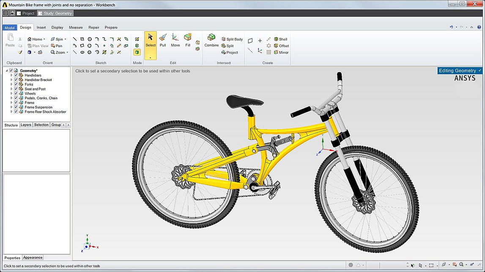Open the Appearance tab at bottom
Image resolution: width=485 pixels, height=272 pixels.
point(33,257)
